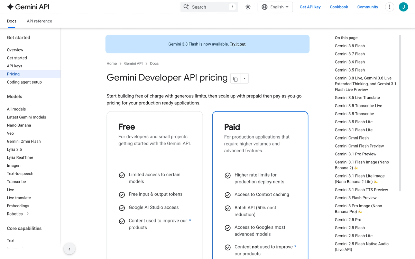Jump to Gemini 3.5 Live Translate section
The image size is (415, 259).
point(357,98)
